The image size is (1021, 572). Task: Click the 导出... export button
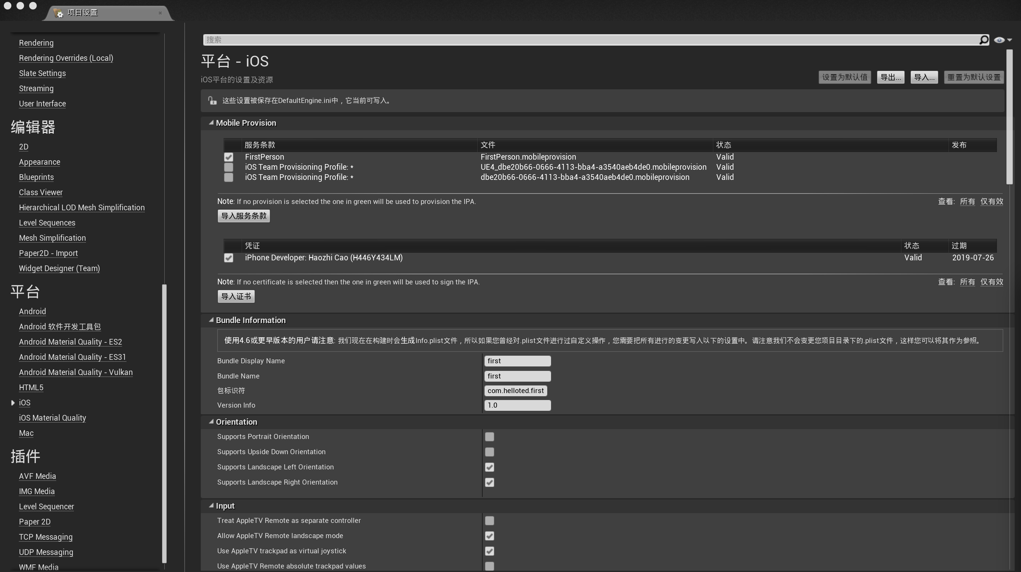click(x=890, y=77)
